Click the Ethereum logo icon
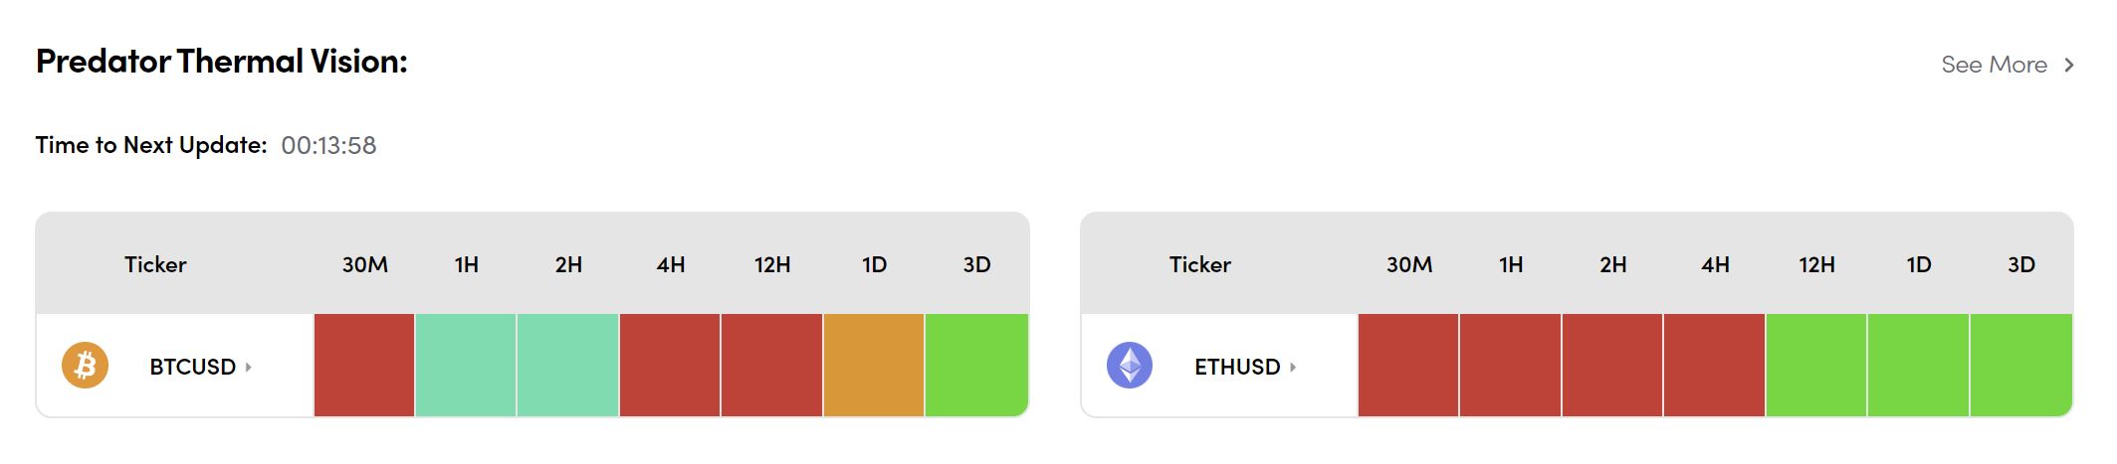This screenshot has height=464, width=2117. click(x=1129, y=366)
